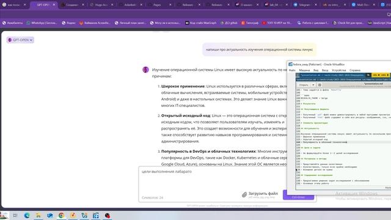Image resolution: width=391 pixels, height=220 pixels.
Task: Select the heading 'Популярность в DevOps'
Action: click(208, 152)
